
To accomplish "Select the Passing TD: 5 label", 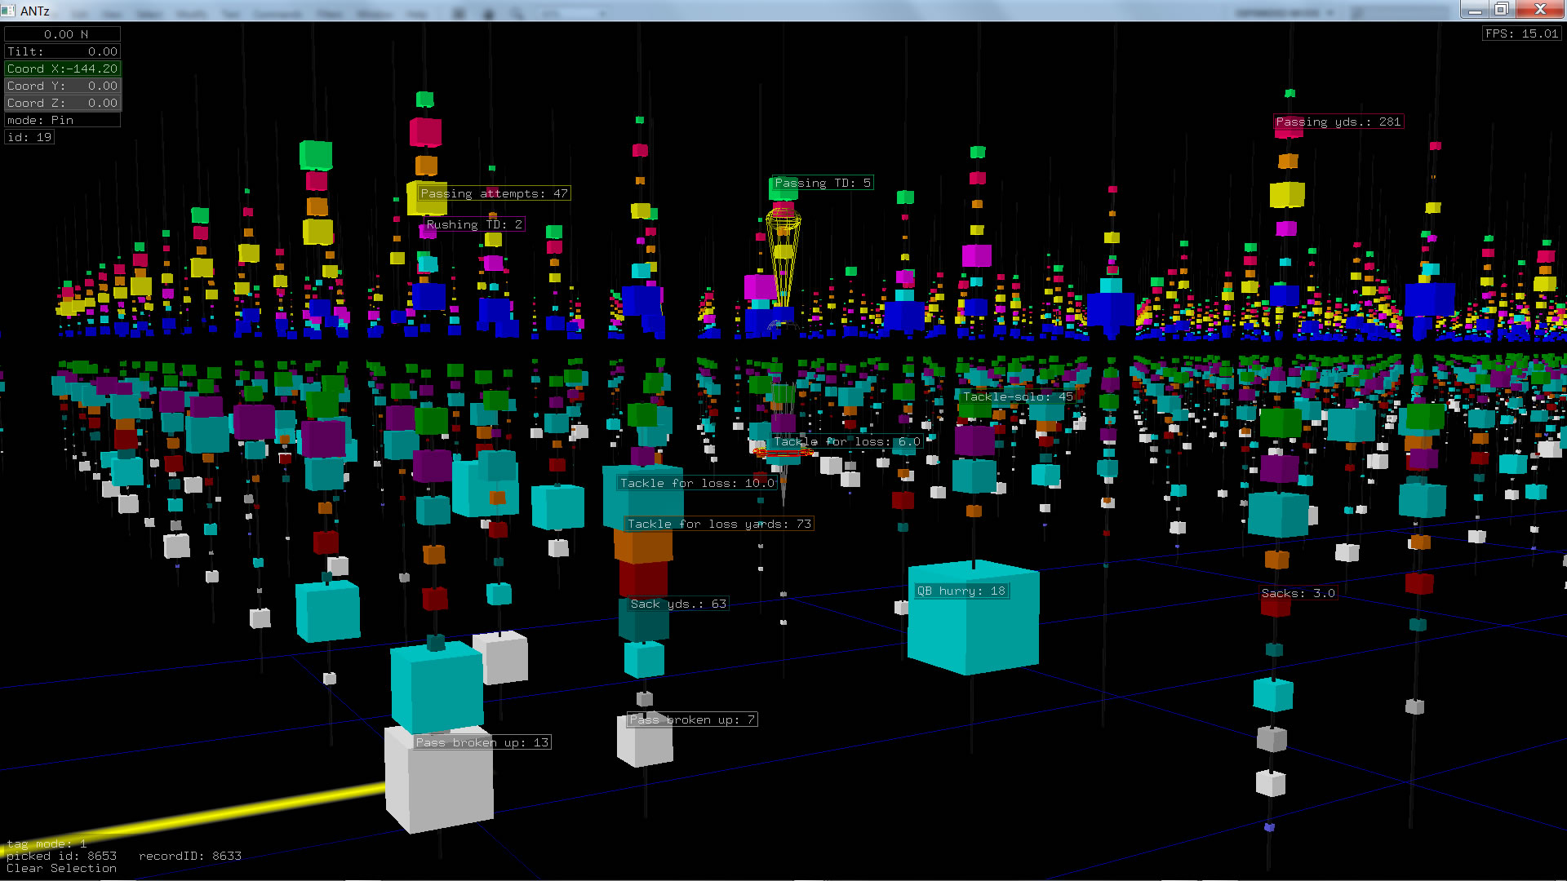I will (823, 183).
